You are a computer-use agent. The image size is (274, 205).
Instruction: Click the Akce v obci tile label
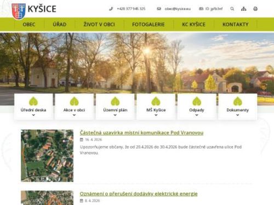click(x=74, y=110)
